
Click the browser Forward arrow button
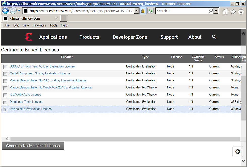(x=13, y=11)
